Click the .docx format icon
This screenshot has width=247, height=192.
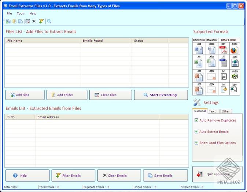point(211,50)
